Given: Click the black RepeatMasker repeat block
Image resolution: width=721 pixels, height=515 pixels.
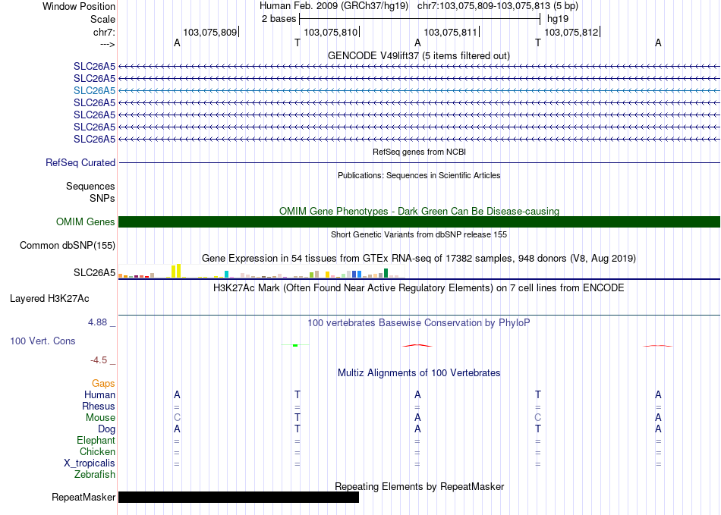Looking at the screenshot, I should pyautogui.click(x=238, y=497).
